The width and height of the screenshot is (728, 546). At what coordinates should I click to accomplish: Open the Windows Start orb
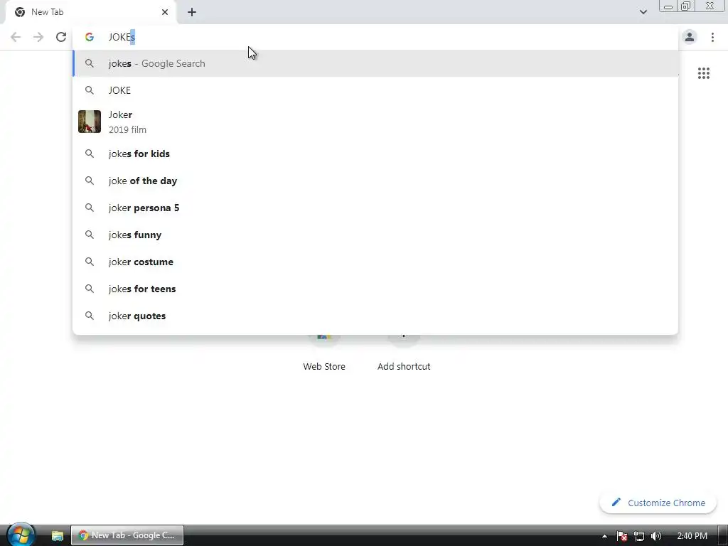click(x=20, y=535)
